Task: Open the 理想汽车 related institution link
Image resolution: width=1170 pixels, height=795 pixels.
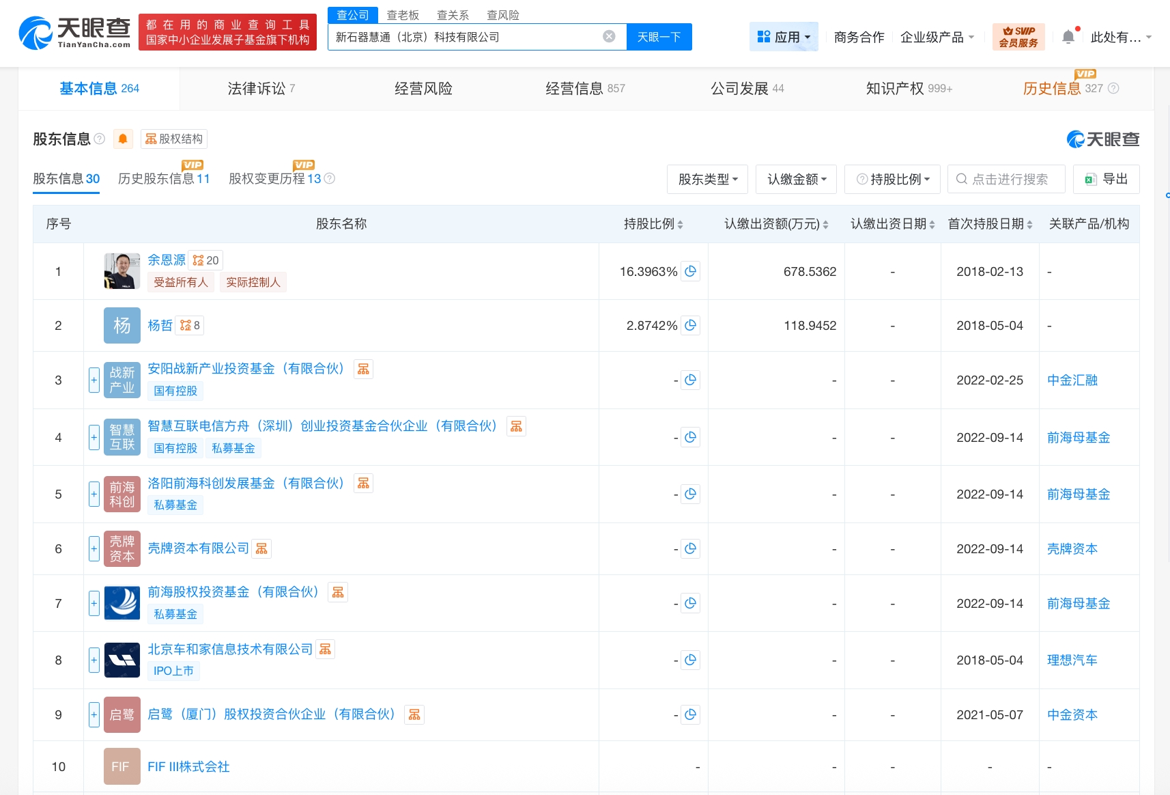Action: click(x=1072, y=660)
